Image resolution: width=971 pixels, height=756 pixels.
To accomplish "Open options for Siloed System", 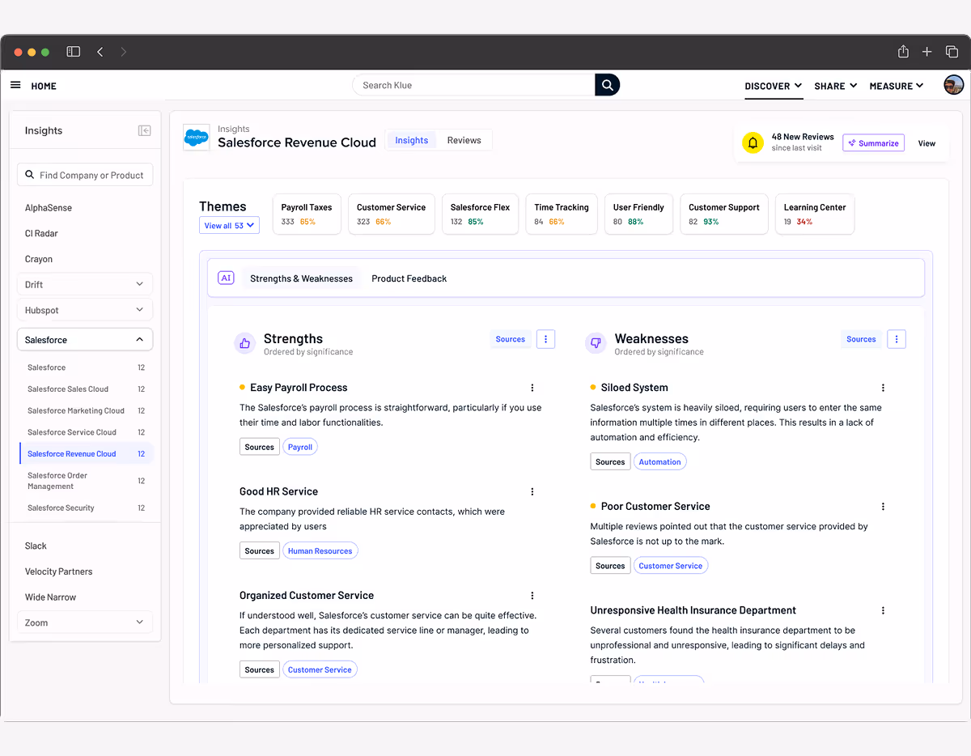I will [883, 388].
